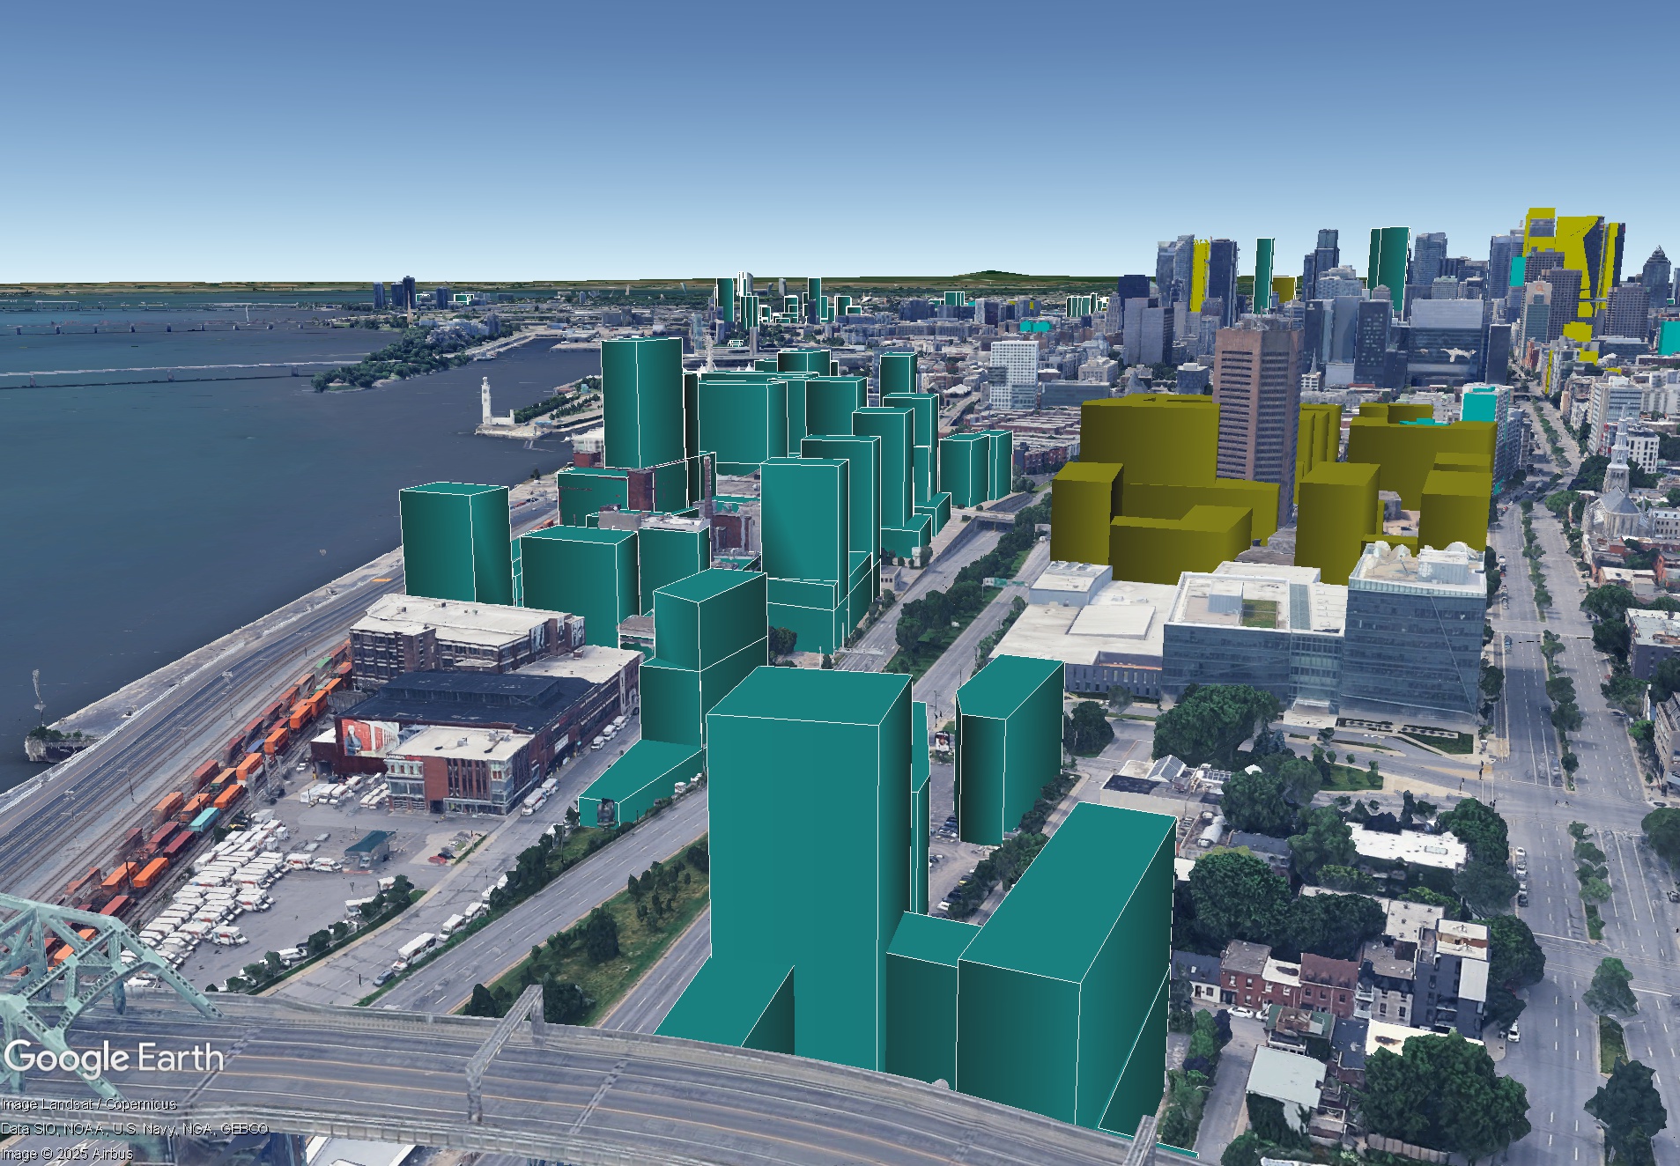Screen dimensions: 1680x1166
Task: Click the Image © 2025 Airbus attribution text
Action: (66, 1154)
